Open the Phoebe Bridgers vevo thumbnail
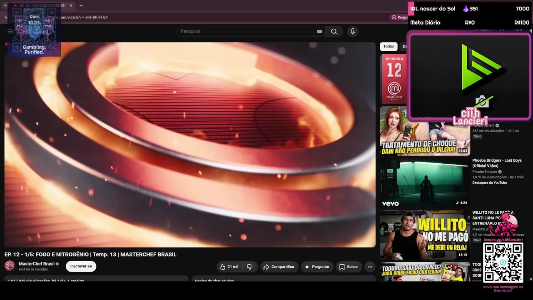The width and height of the screenshot is (533, 300). click(425, 182)
